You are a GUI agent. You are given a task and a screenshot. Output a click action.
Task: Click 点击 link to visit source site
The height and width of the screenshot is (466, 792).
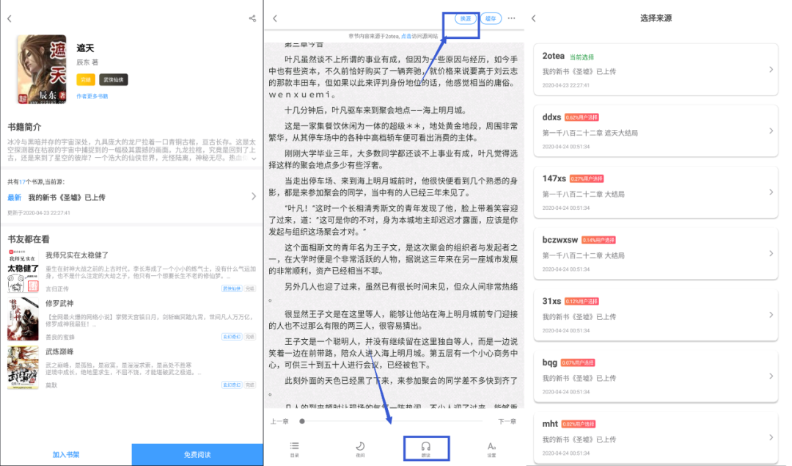tap(406, 37)
